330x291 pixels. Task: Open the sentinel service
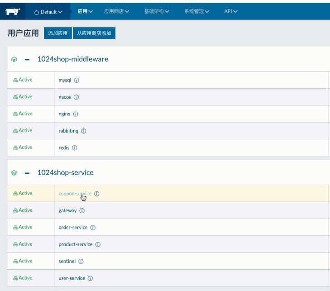(x=67, y=261)
